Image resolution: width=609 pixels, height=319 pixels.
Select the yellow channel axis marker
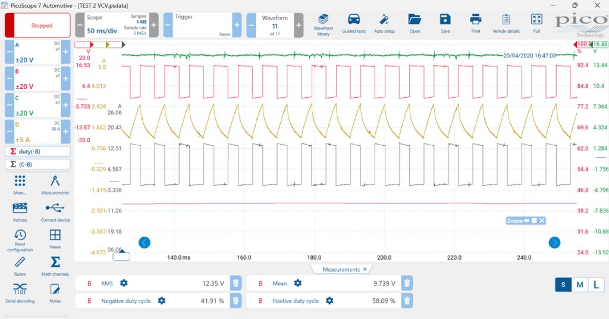pyautogui.click(x=102, y=44)
